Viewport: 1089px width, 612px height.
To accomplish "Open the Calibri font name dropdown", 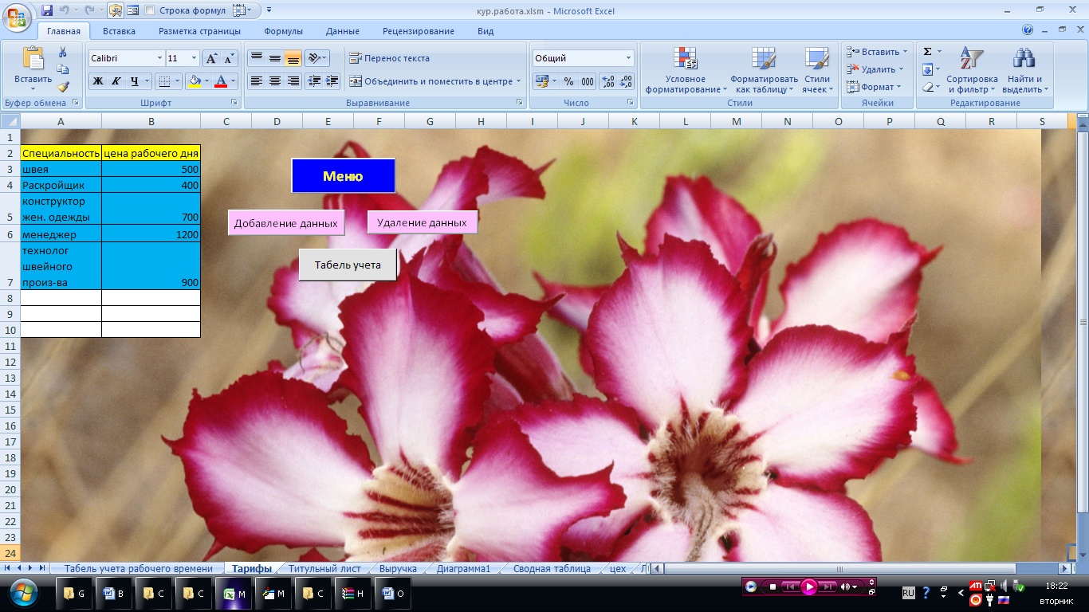I will tap(158, 58).
